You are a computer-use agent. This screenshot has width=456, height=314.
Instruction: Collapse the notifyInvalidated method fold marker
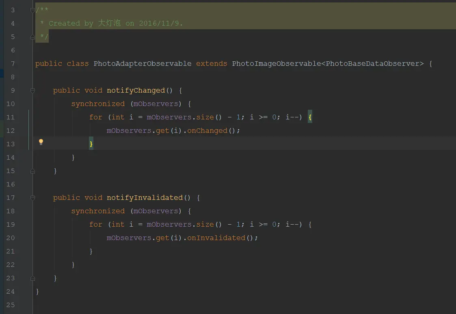click(32, 198)
